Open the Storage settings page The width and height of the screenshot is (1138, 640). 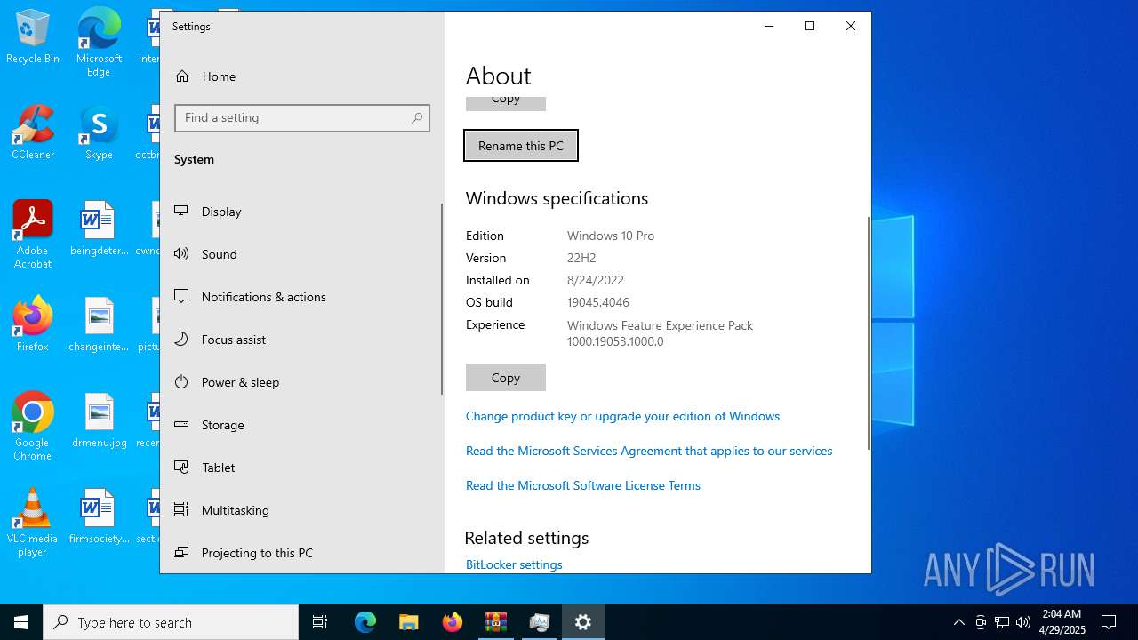[302, 425]
